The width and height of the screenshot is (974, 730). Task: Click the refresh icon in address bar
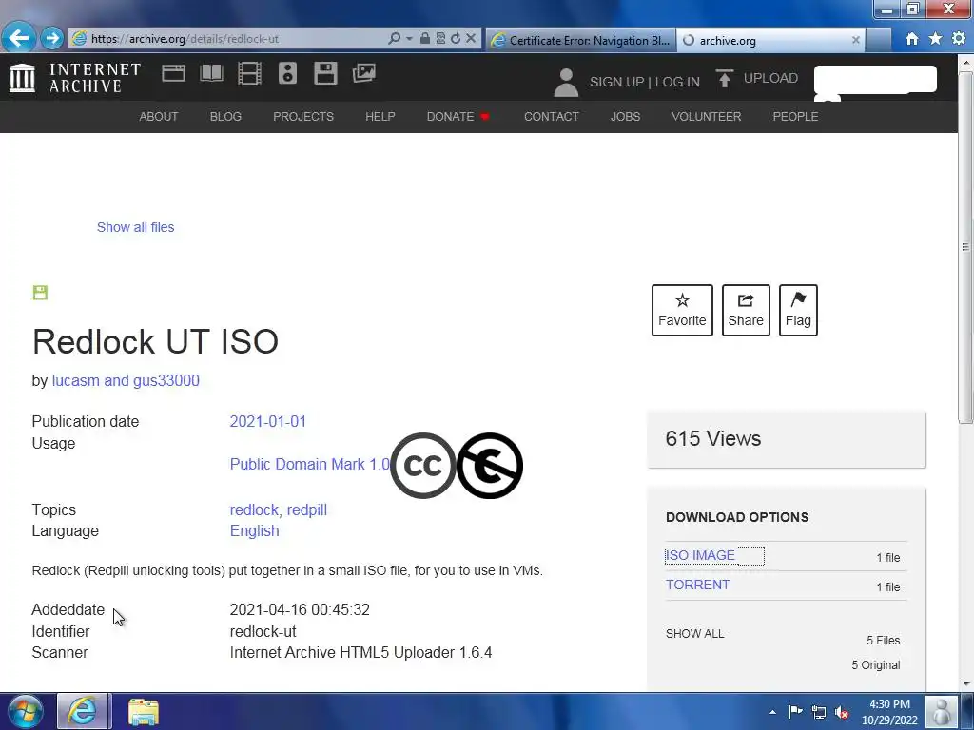coord(456,38)
